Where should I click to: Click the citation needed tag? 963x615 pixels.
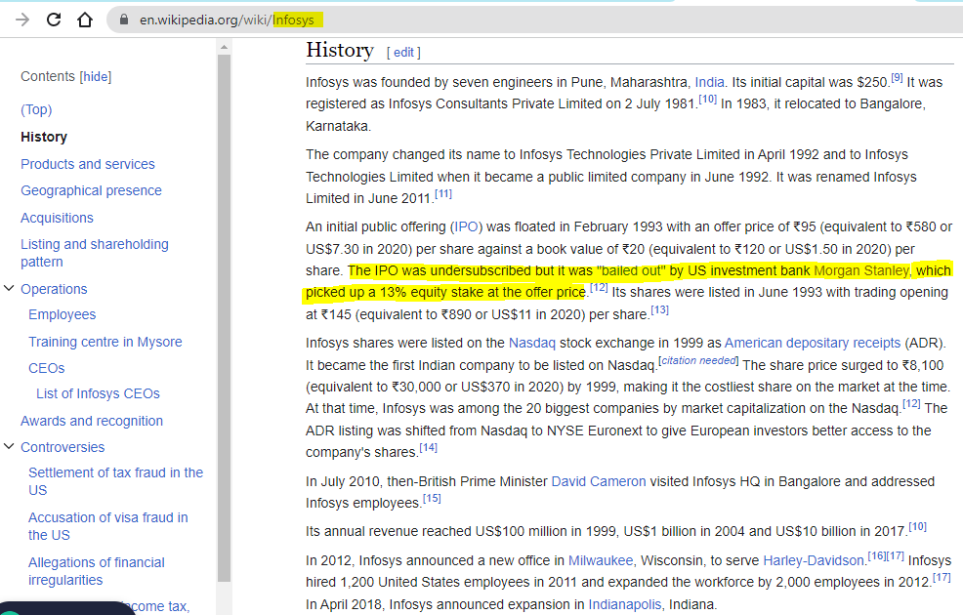(x=698, y=361)
